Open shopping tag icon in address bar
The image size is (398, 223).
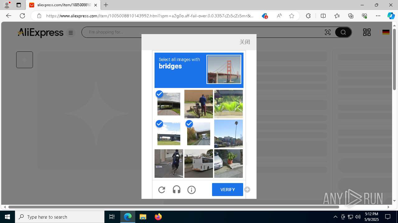coord(265,16)
